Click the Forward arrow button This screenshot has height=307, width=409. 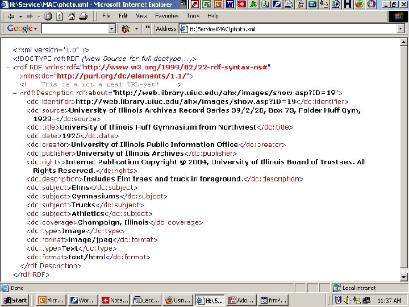coord(30,16)
